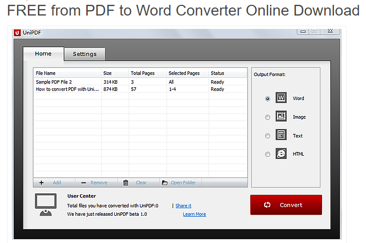Click the folder icon beside Open Folder
The height and width of the screenshot is (243, 366).
(x=165, y=183)
